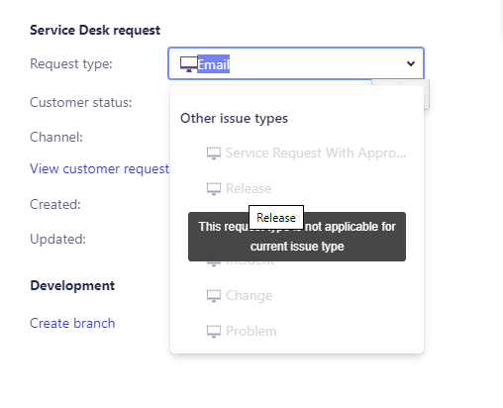Select the Change request type
503x408 pixels.
[x=297, y=296]
